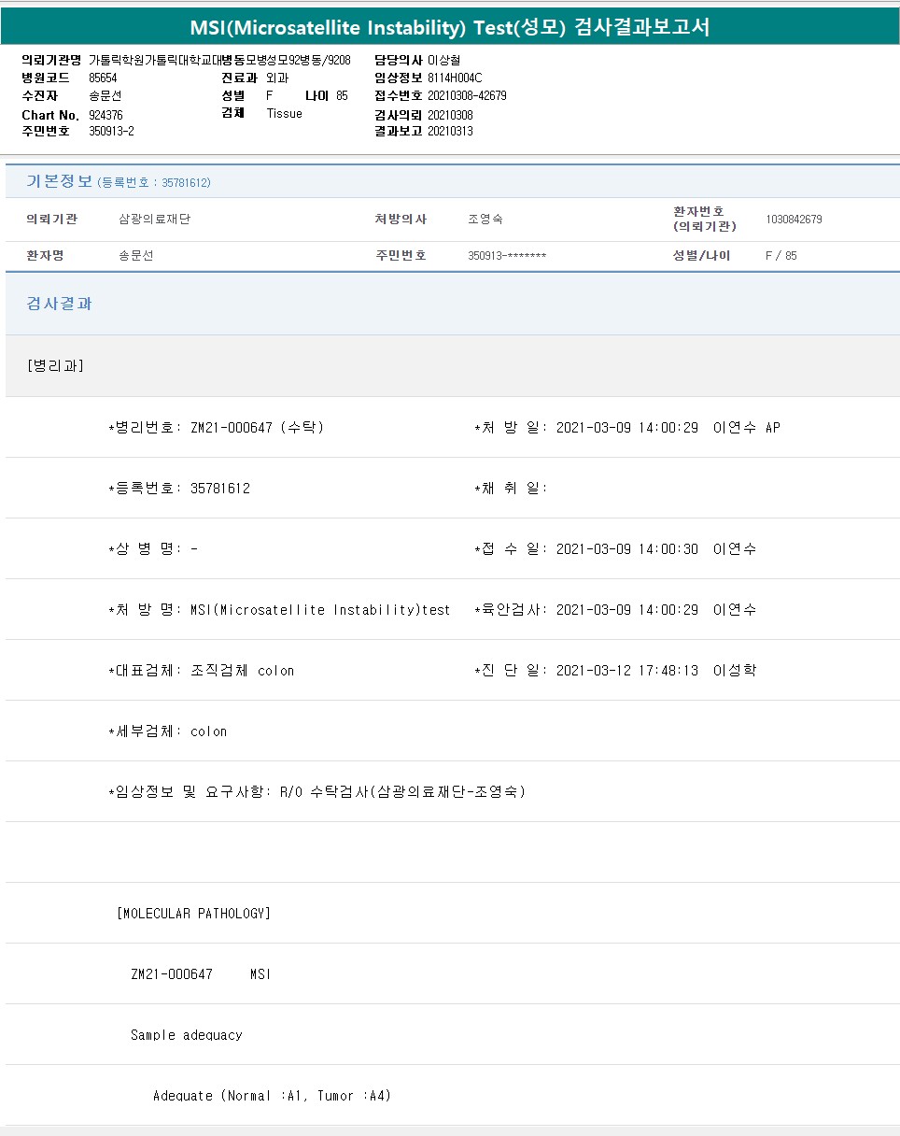This screenshot has height=1136, width=900.
Task: Select the 처방일 timestamp 2021-03-09 14:00:29
Action: pyautogui.click(x=626, y=428)
